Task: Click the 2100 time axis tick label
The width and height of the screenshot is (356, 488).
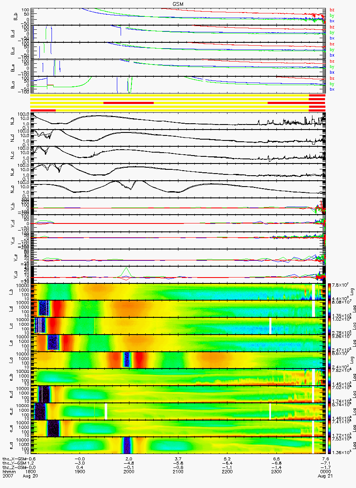Action: tap(178, 472)
